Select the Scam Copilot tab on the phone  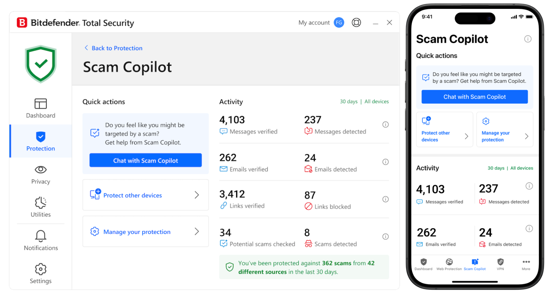(474, 261)
